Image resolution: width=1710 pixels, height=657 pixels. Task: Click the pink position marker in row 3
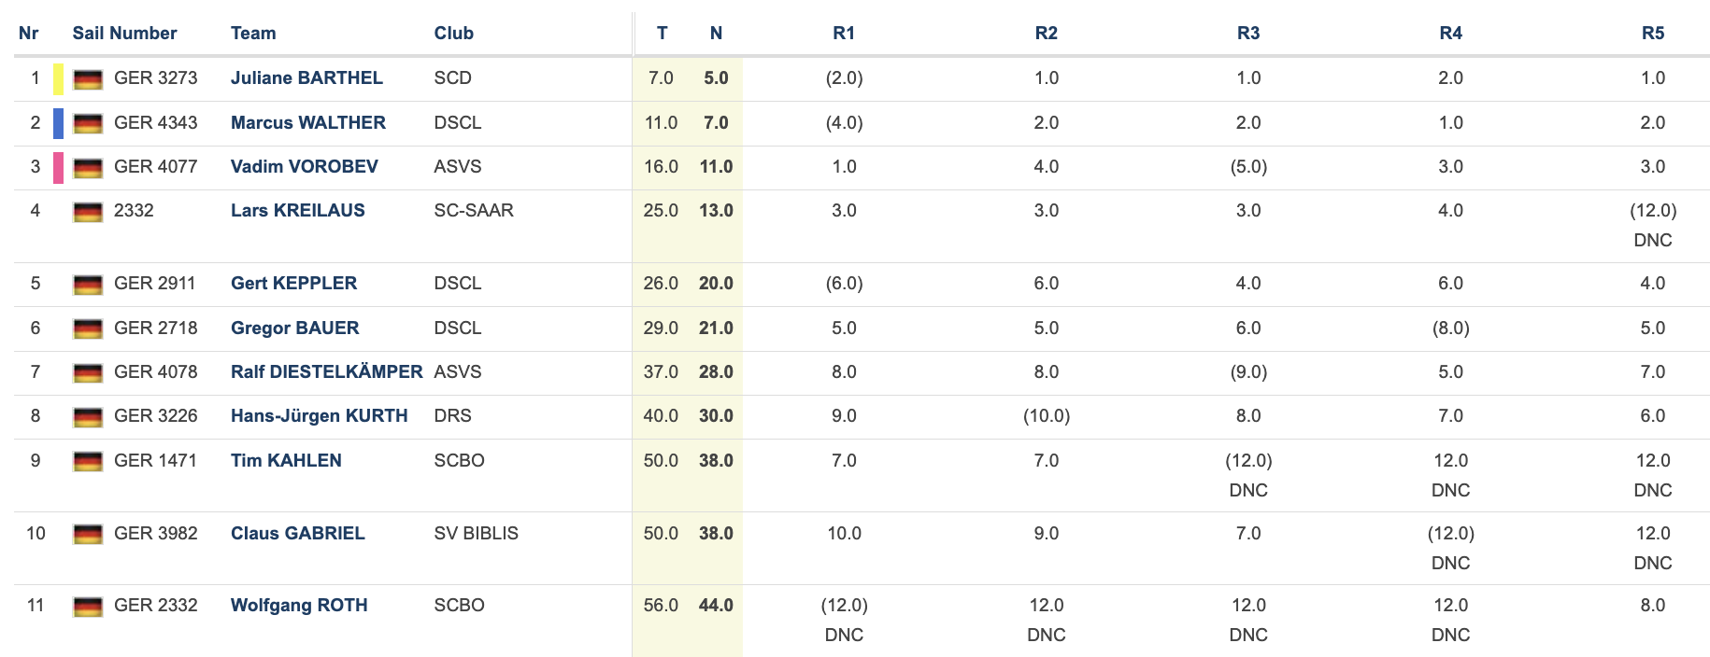[58, 168]
